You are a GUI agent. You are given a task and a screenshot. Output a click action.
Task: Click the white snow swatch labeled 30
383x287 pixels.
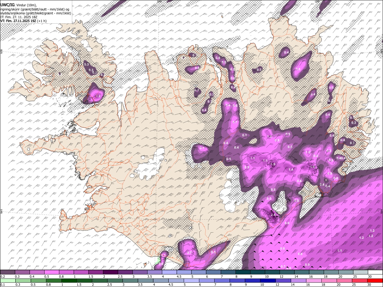click(375, 272)
